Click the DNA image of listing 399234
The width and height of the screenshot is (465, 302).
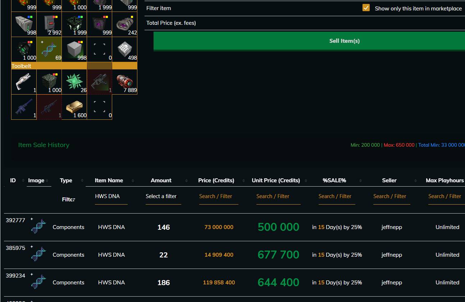[38, 282]
